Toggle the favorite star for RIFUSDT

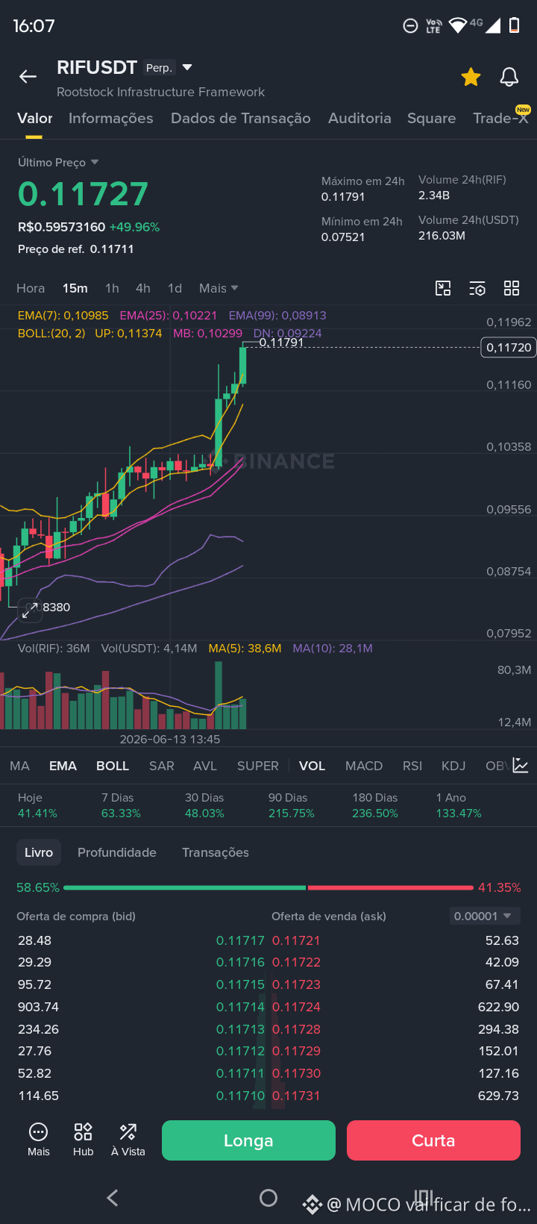[471, 76]
